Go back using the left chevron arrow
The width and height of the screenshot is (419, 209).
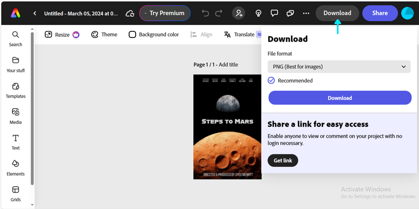pyautogui.click(x=35, y=13)
